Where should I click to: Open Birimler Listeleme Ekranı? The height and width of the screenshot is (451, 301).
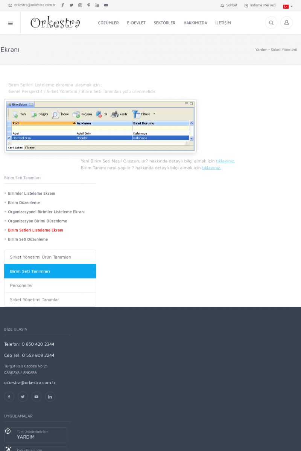tap(32, 194)
